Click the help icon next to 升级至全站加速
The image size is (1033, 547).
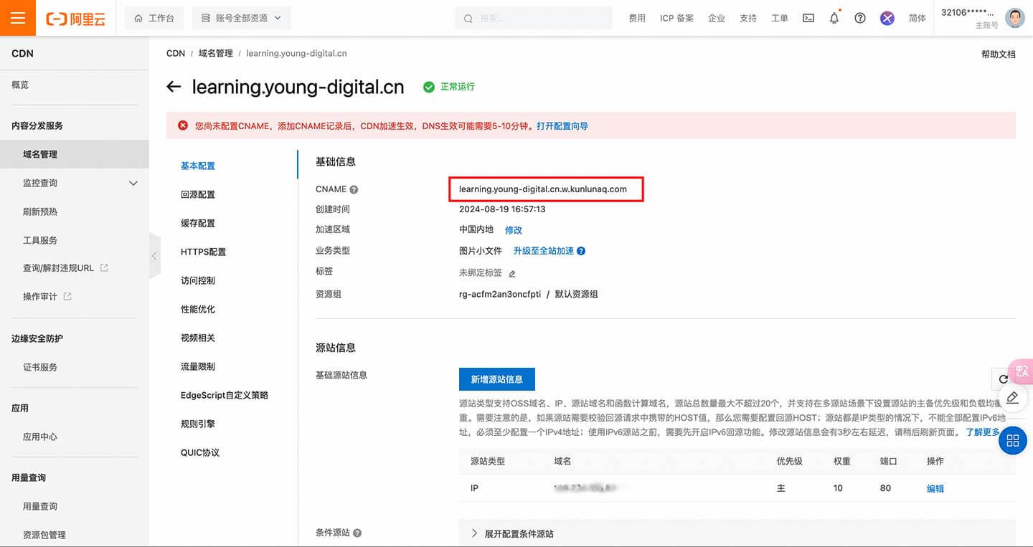tap(581, 251)
